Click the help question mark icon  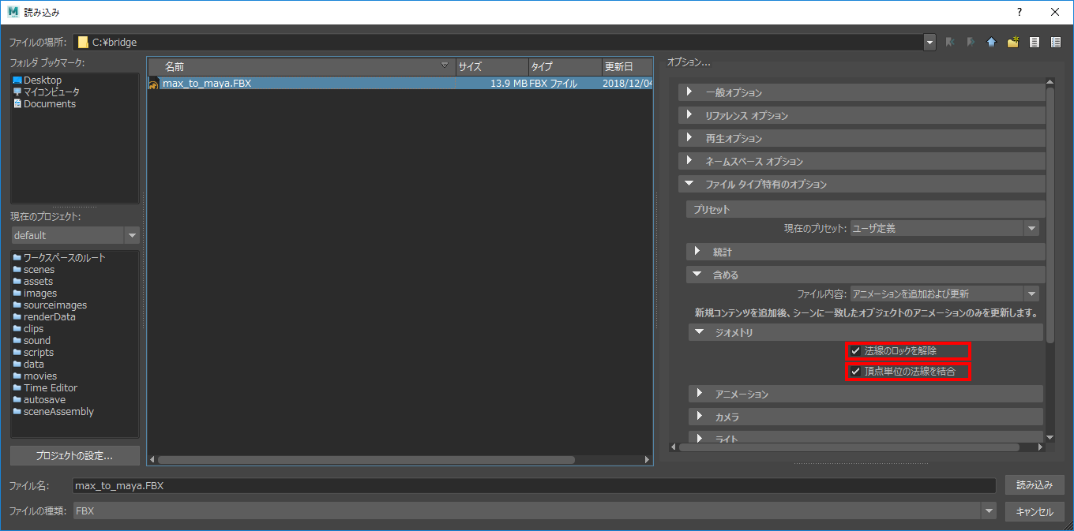coord(1020,12)
